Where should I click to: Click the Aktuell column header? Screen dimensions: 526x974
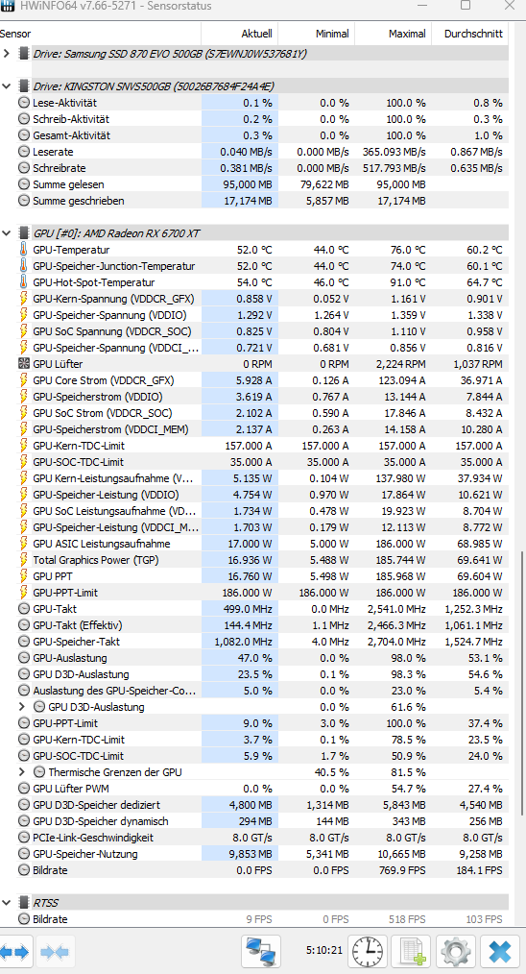tap(239, 34)
